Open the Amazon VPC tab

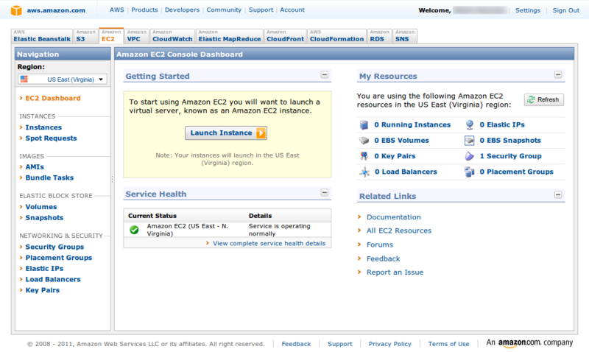coord(137,36)
